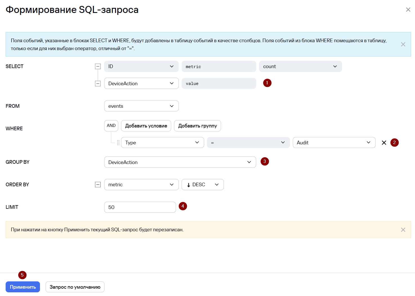The width and height of the screenshot is (415, 296).
Task: Open the ID field dropdown
Action: 141,66
